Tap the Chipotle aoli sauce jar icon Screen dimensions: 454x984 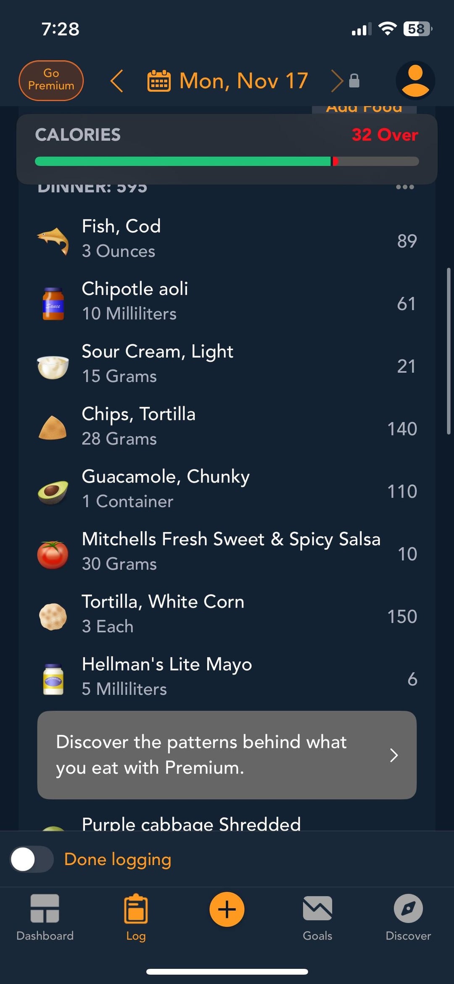click(x=53, y=304)
